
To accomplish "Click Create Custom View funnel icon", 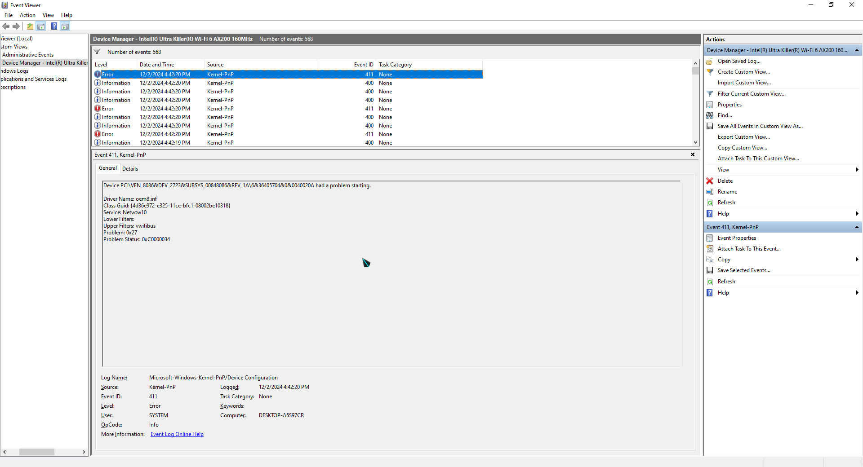I will [710, 72].
